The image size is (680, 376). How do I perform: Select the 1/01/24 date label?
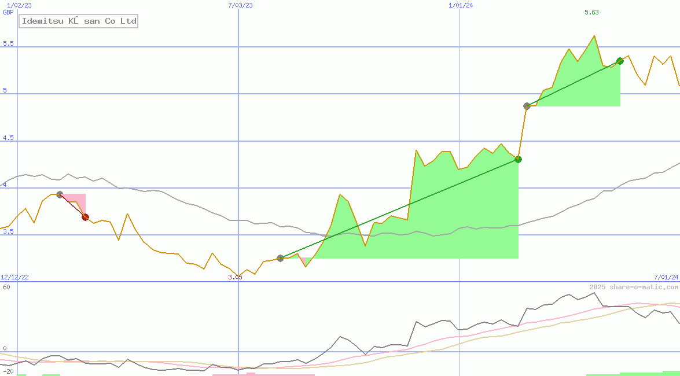point(461,5)
